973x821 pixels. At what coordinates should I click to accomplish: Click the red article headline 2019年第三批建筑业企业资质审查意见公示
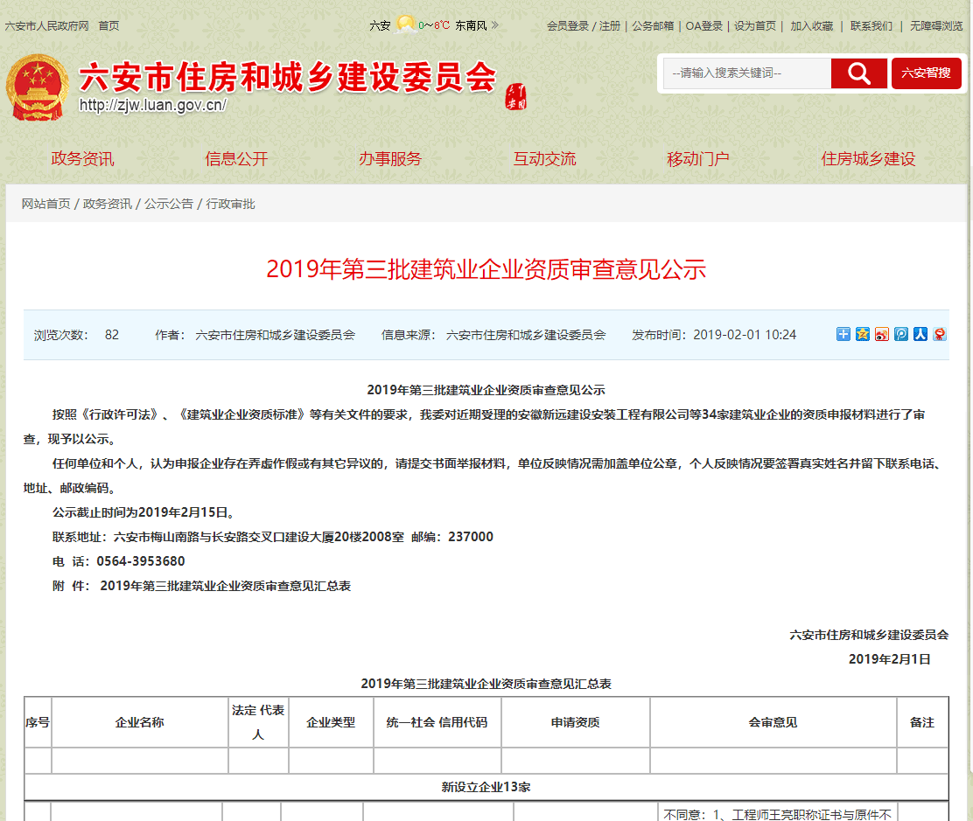click(486, 269)
